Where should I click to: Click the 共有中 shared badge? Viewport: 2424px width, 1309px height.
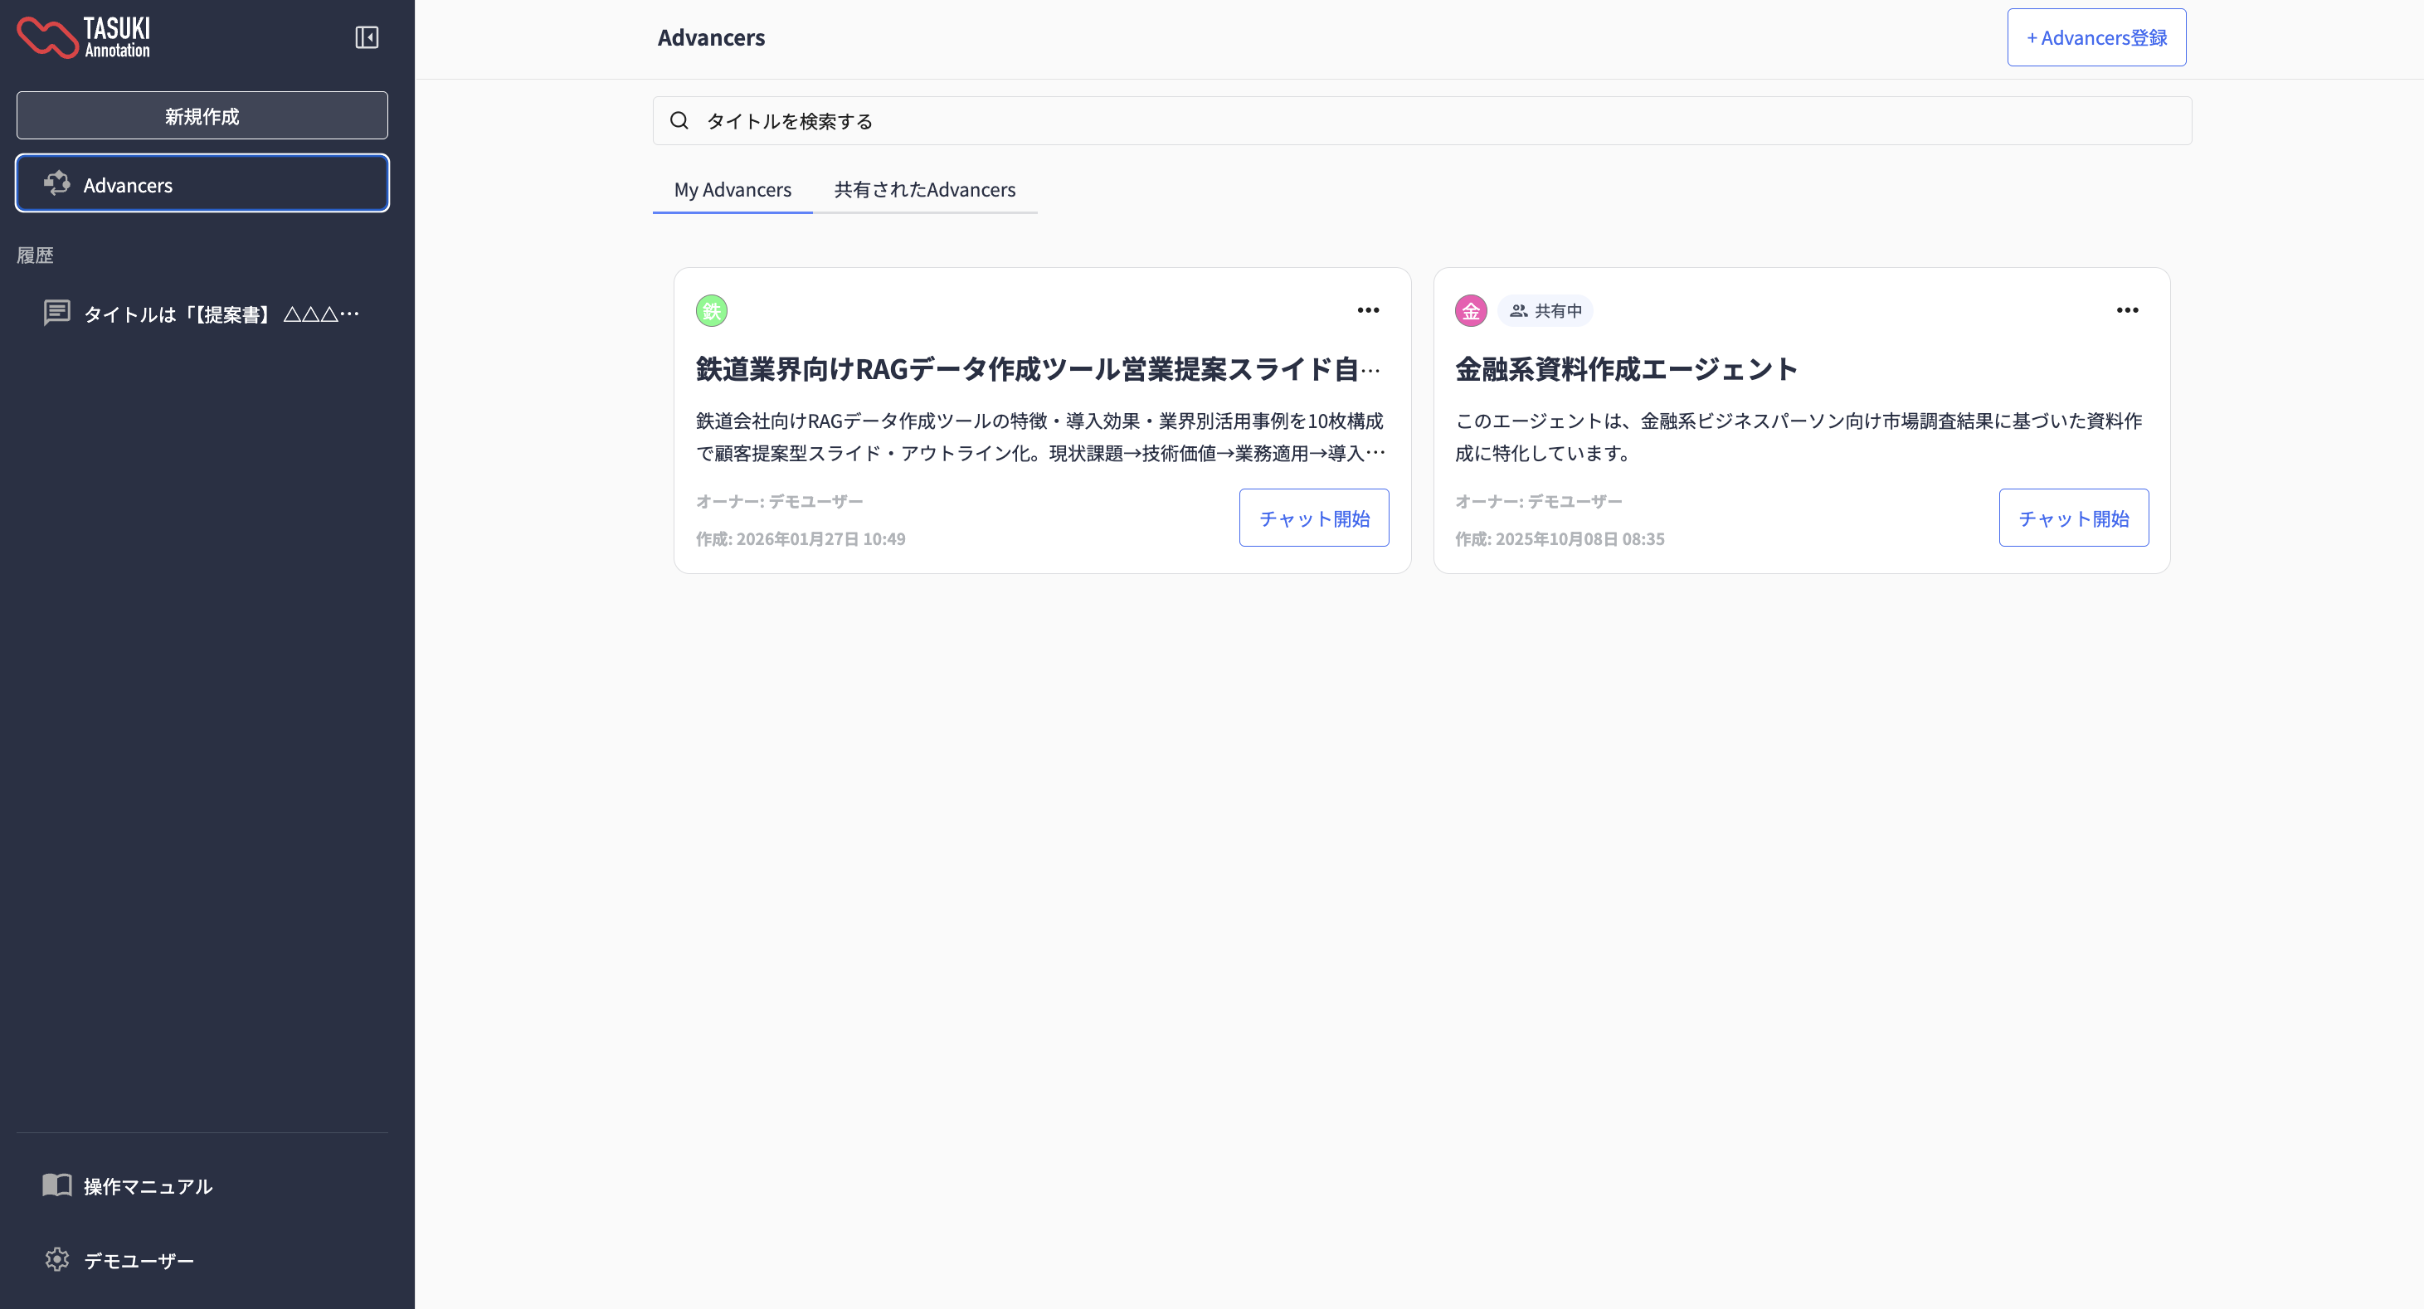pos(1546,310)
